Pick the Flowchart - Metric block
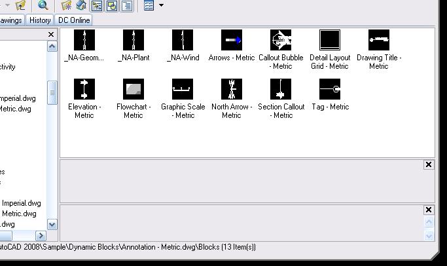This screenshot has width=447, height=266. tap(134, 90)
